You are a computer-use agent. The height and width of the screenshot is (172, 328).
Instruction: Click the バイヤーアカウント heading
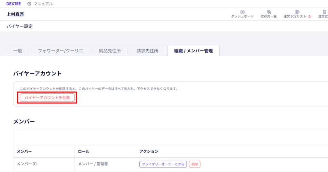37,74
